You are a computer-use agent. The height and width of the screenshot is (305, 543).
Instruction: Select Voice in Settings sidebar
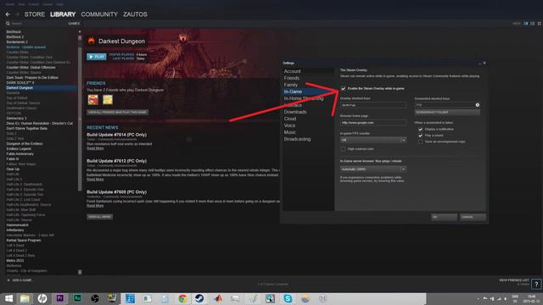289,125
